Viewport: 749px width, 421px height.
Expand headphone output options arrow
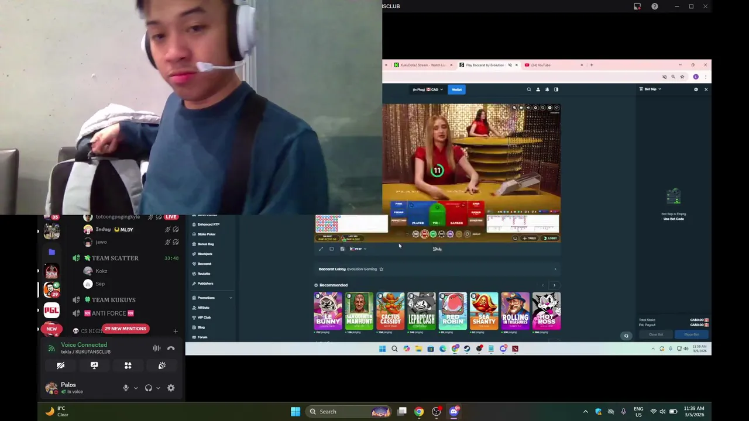[x=158, y=388]
